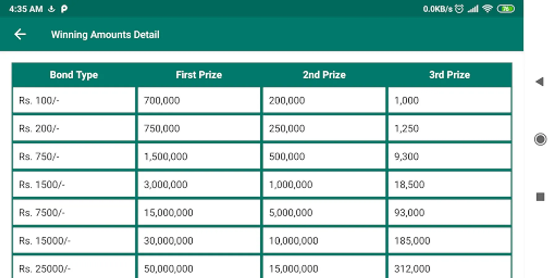Viewport: 557px width, 278px height.
Task: Tap the Android recents square button
Action: click(540, 197)
